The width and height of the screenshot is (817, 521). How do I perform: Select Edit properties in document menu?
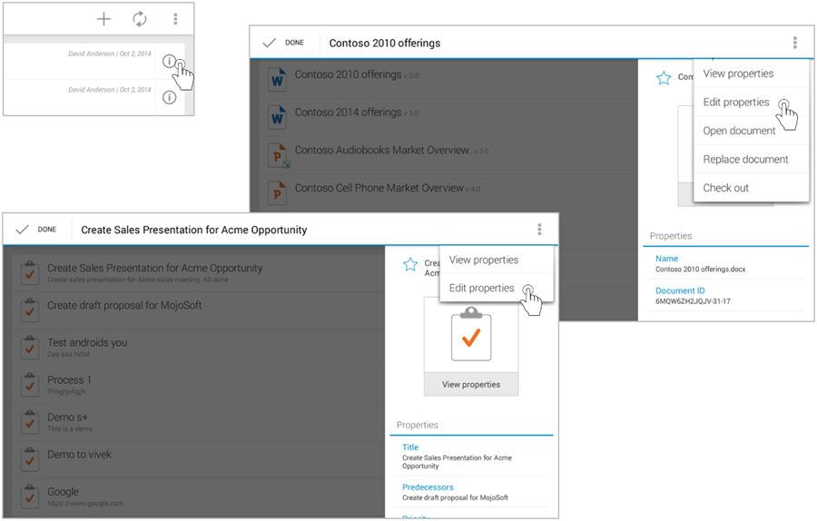(736, 103)
